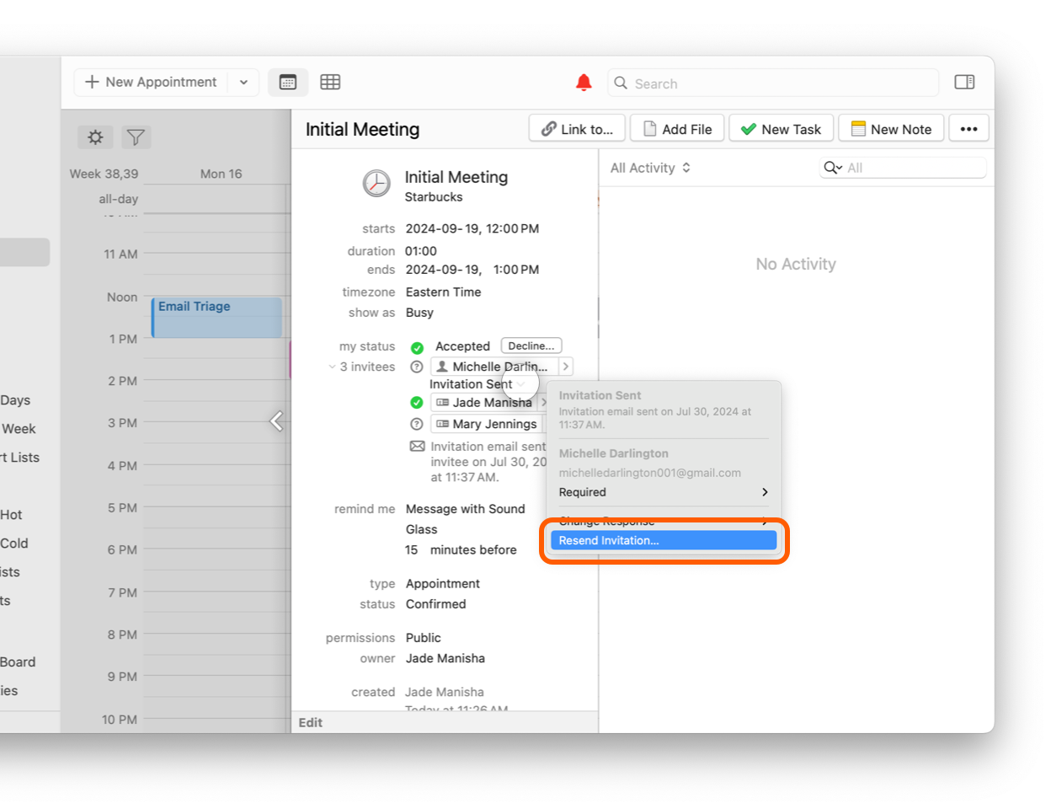
Task: Click the three-dots more options button
Action: point(968,129)
